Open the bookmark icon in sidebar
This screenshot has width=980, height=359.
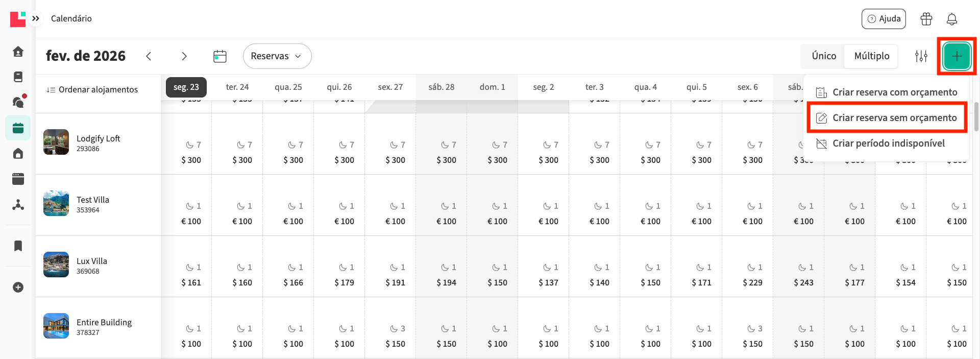point(18,246)
